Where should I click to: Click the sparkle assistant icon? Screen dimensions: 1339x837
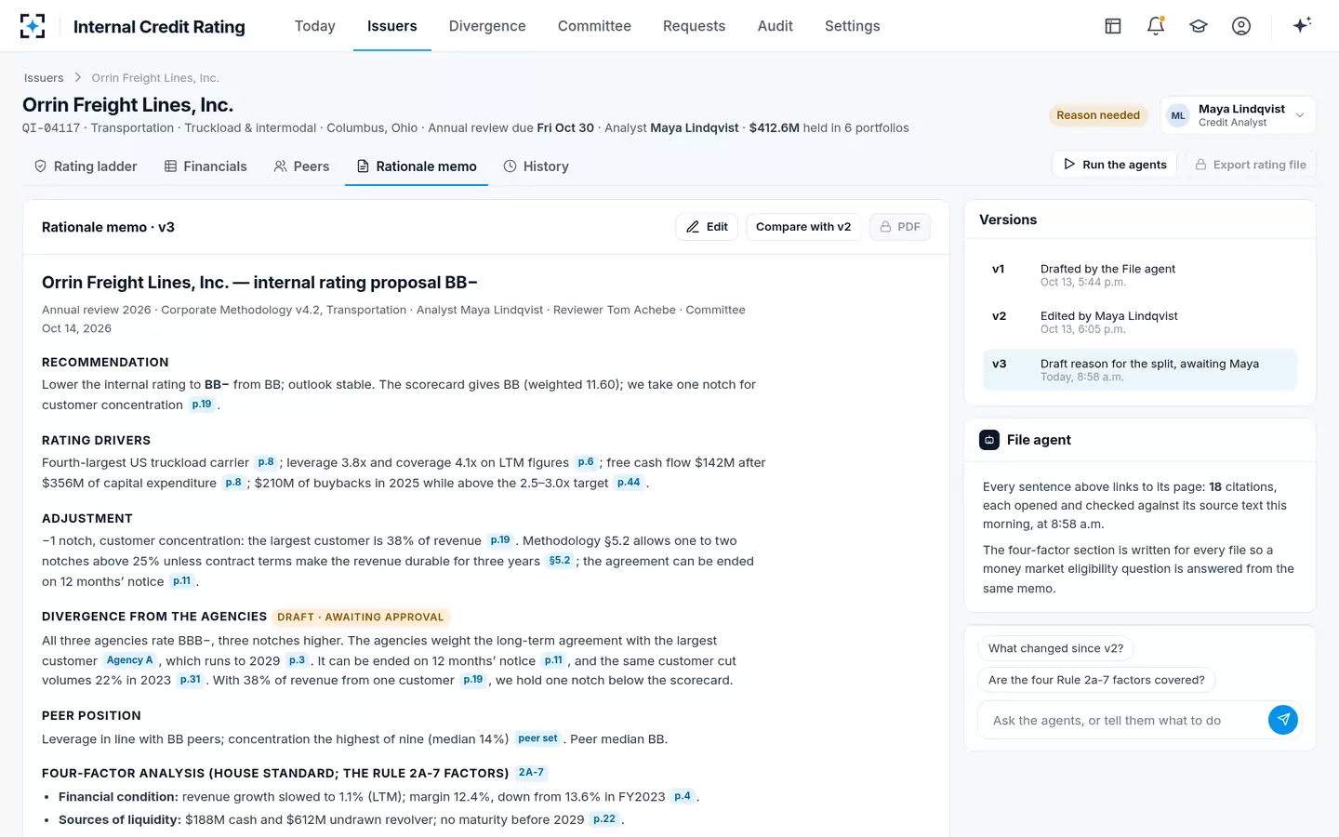1302,25
